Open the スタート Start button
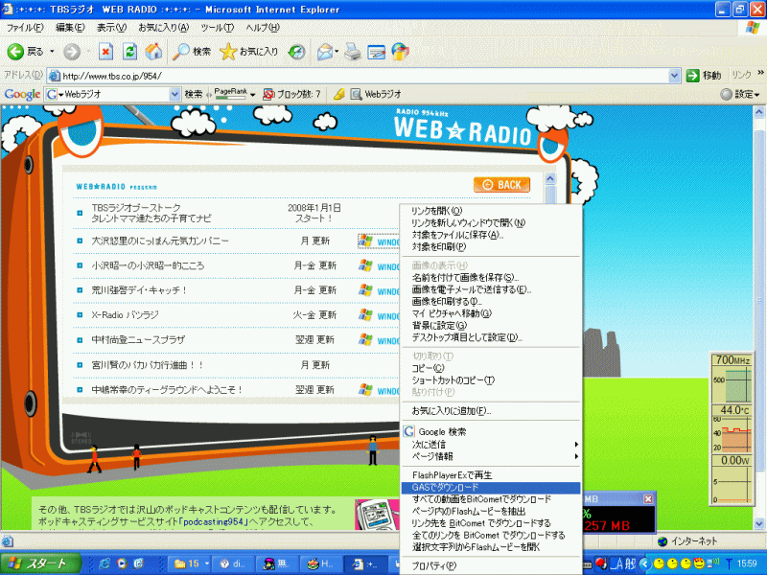This screenshot has width=767, height=575. click(40, 563)
